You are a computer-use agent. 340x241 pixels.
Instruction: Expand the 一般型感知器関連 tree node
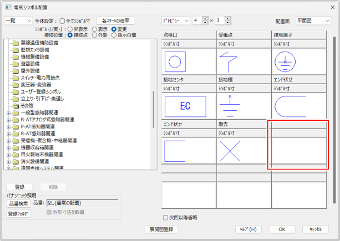[x=8, y=112]
